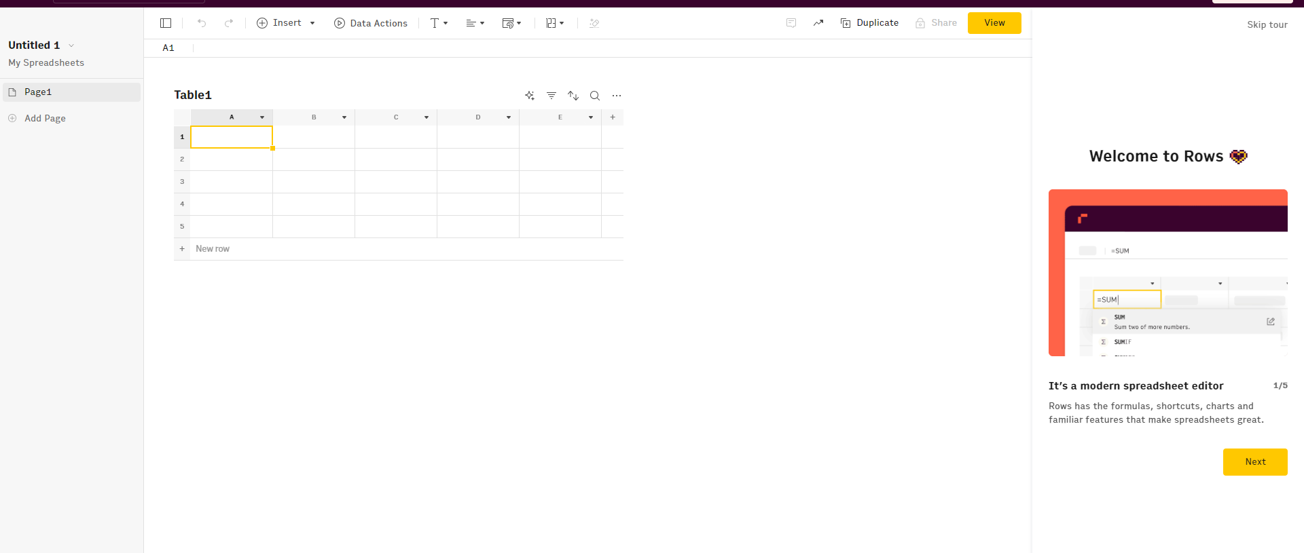Open the comments icon
Viewport: 1304px width, 553px height.
(x=791, y=23)
